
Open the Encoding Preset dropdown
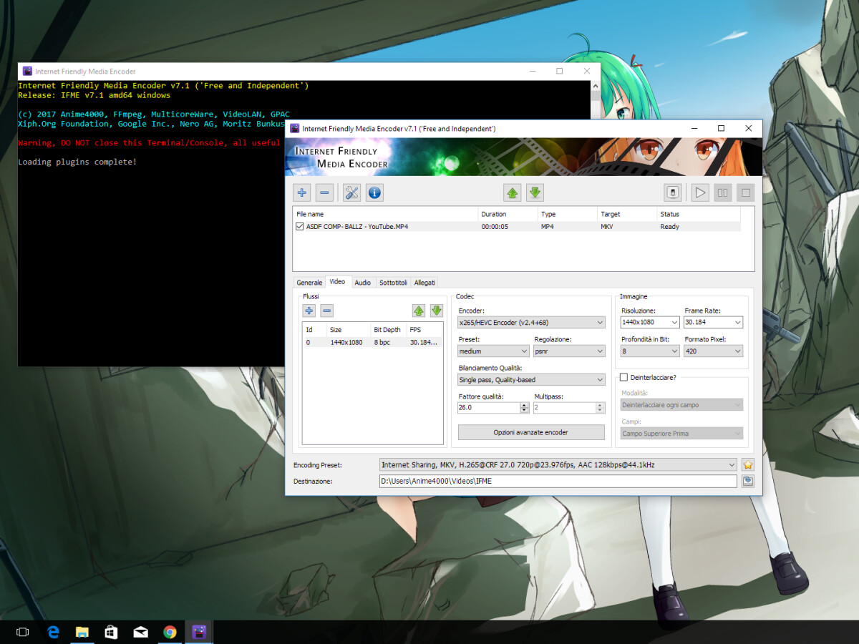[558, 464]
